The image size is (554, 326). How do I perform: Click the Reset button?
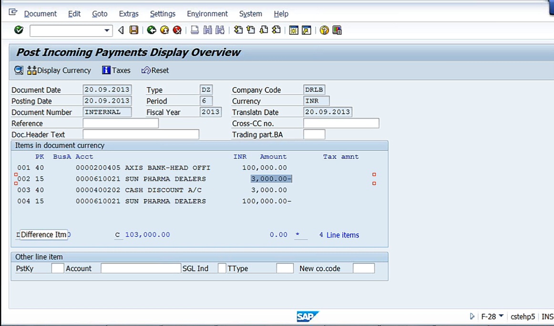(155, 70)
